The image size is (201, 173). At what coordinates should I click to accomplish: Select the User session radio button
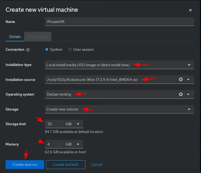(70, 49)
